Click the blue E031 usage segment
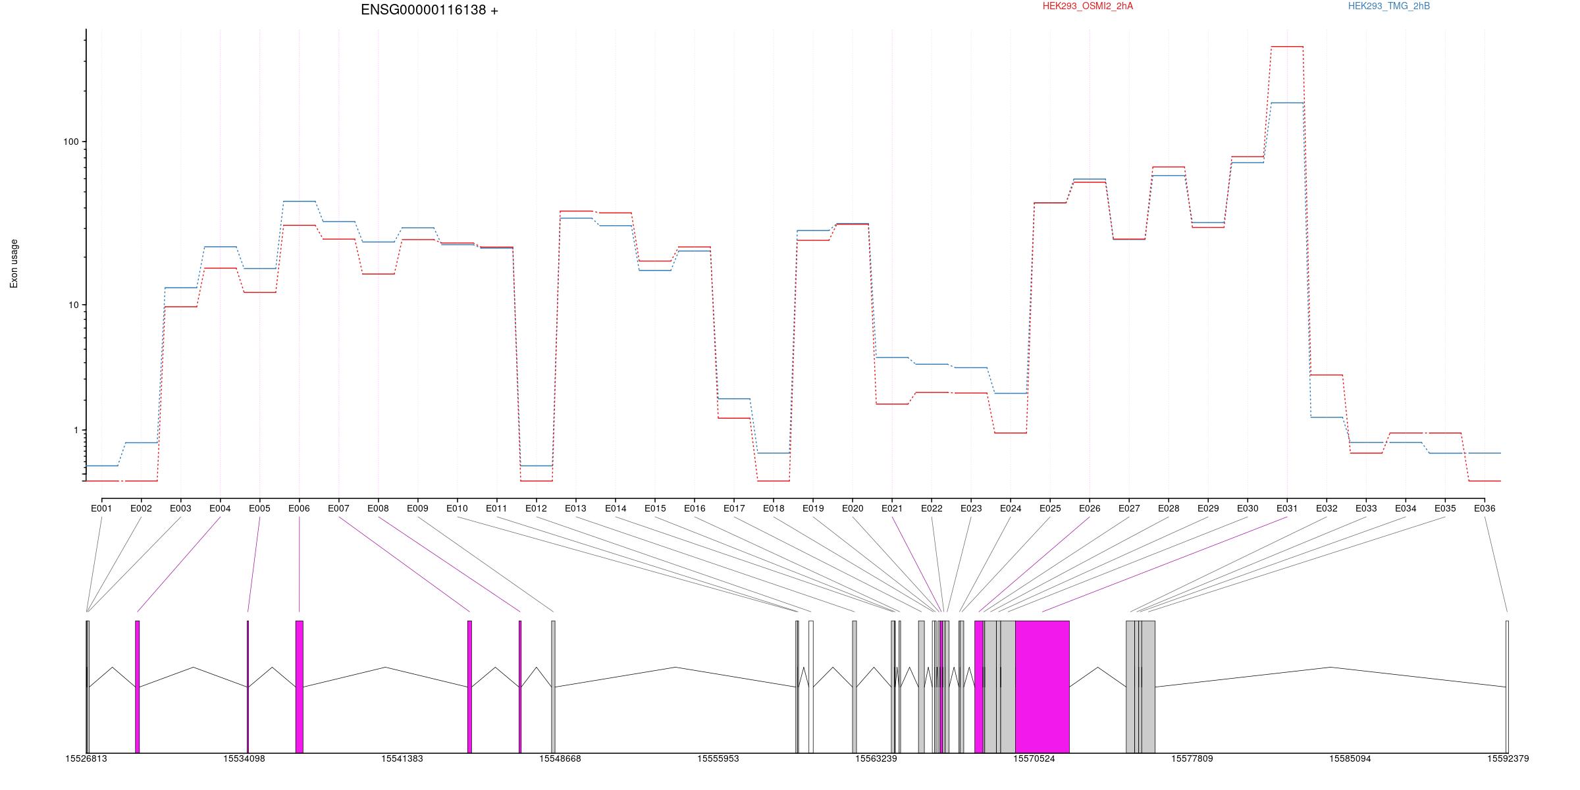Screen dimensions: 1580x790 1287,103
